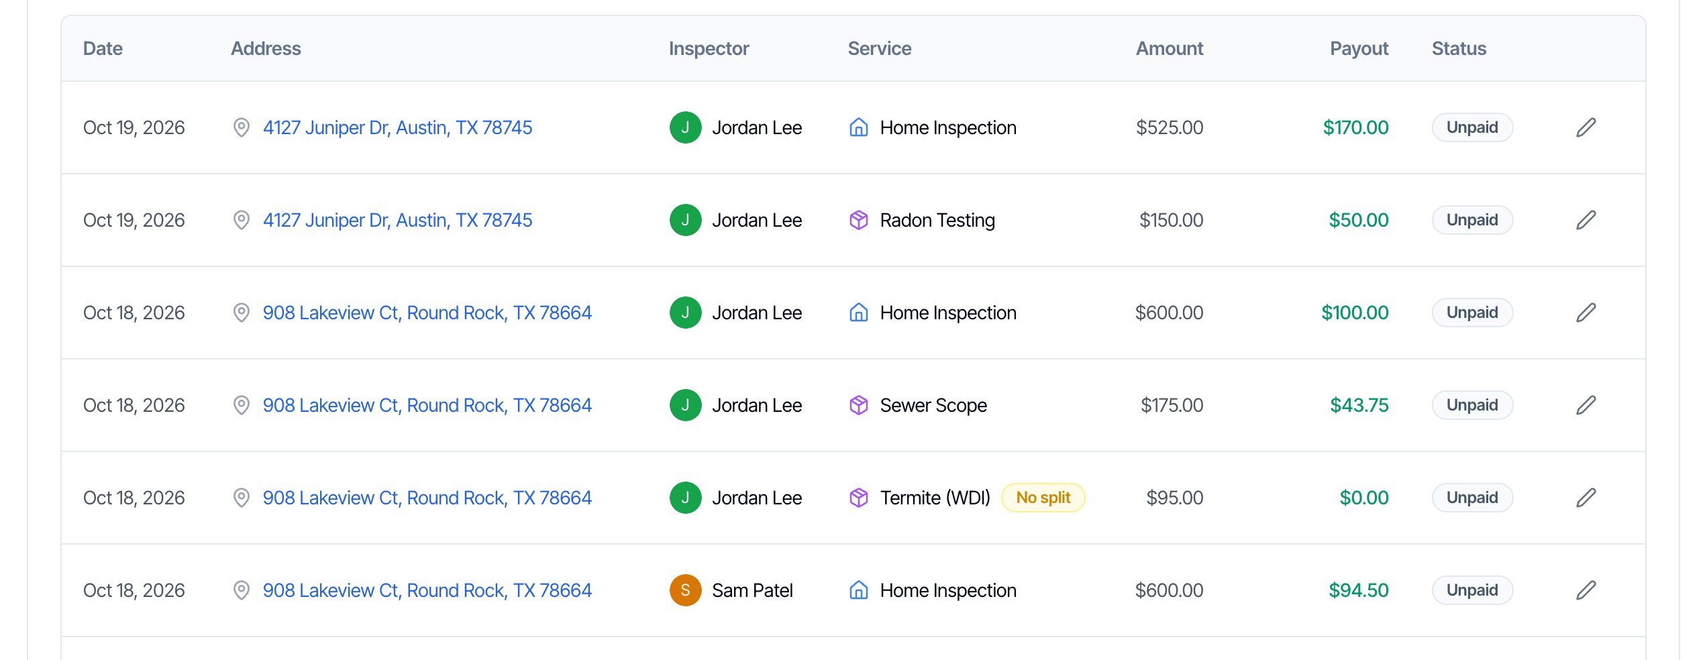Open the 908 Lakeview Ct link in Sam Patel's row
1707x660 pixels.
(x=427, y=590)
